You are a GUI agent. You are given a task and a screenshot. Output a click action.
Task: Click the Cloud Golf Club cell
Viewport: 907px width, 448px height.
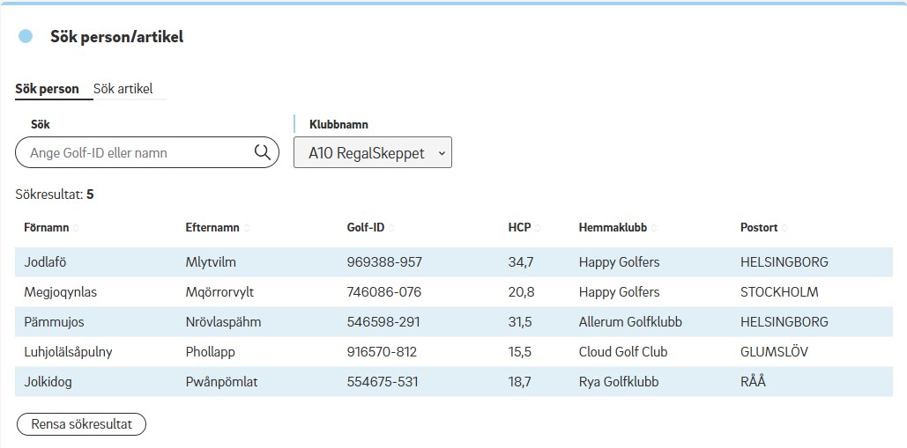[623, 352]
